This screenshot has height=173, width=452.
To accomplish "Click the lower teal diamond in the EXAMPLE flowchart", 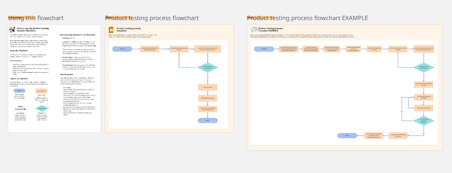I will 424,120.
